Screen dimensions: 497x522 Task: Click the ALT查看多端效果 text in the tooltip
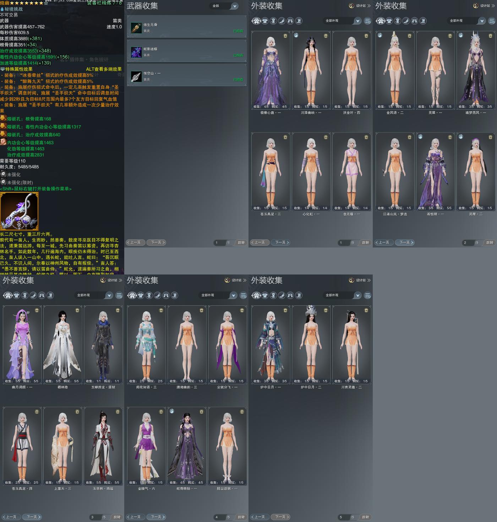104,69
